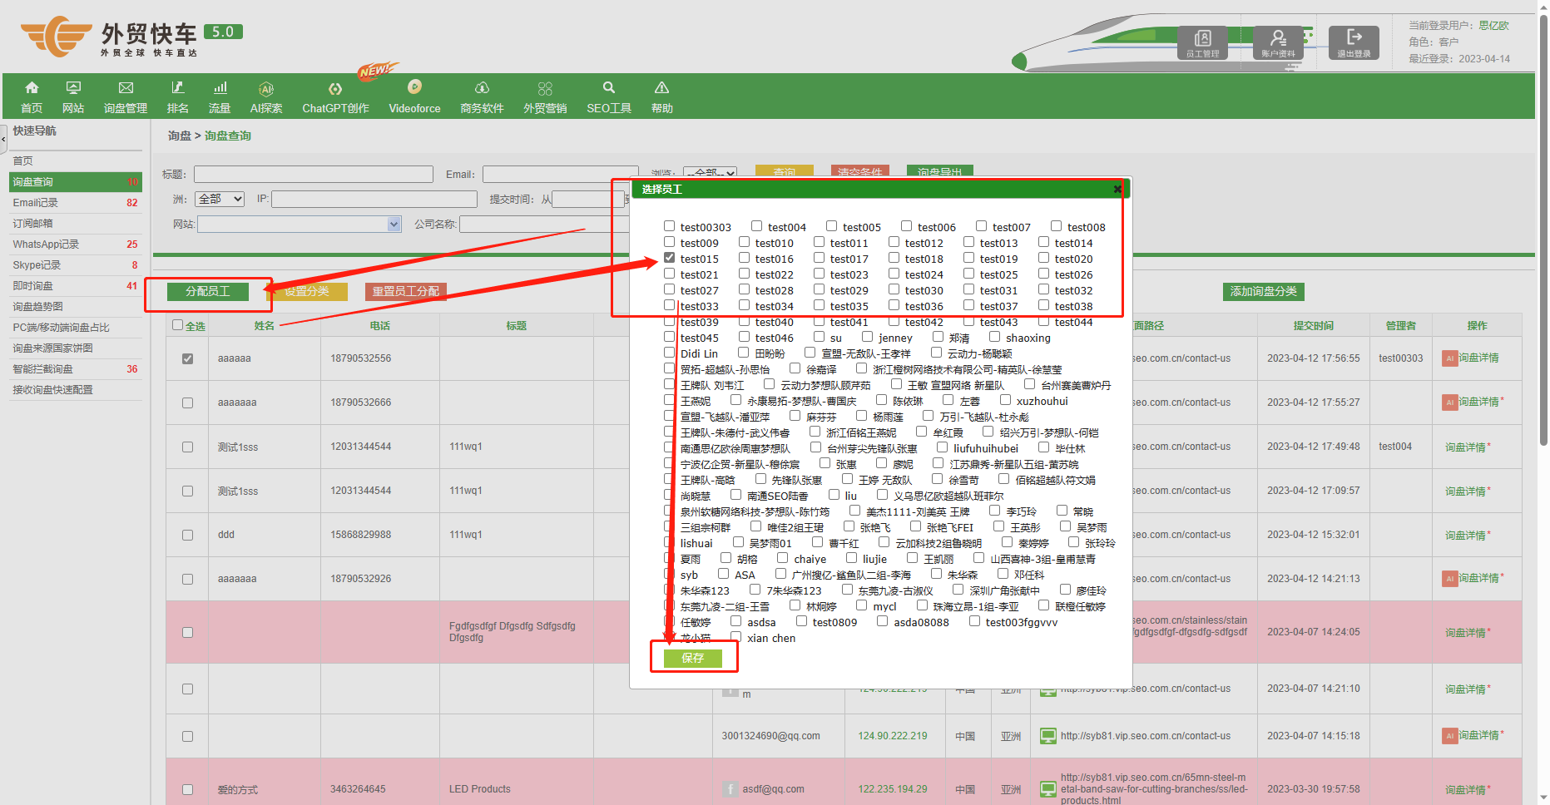Click the 保存 save button
Viewport: 1550px width, 805px height.
(693, 658)
